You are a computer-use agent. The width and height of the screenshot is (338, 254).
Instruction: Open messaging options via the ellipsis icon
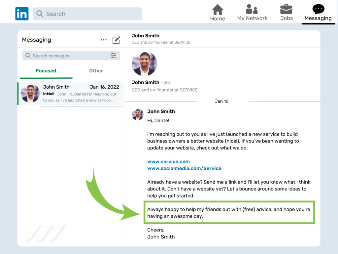(x=103, y=40)
